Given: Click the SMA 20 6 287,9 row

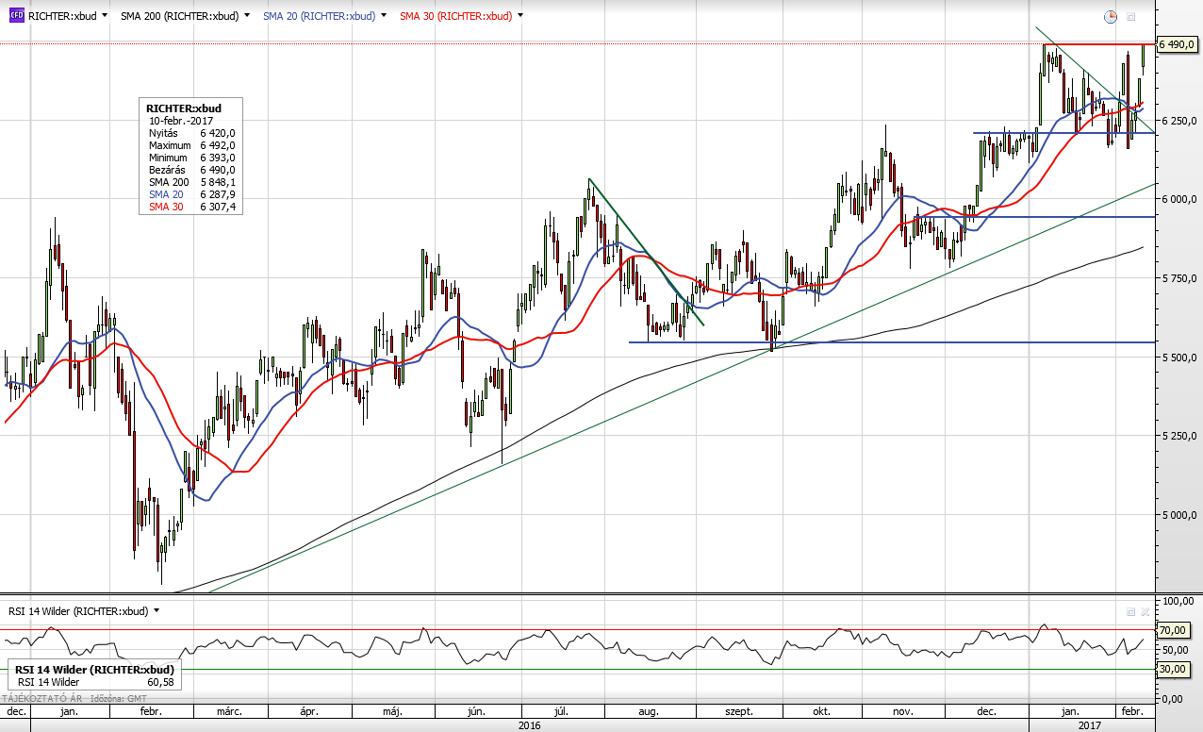Looking at the screenshot, I should pyautogui.click(x=191, y=194).
